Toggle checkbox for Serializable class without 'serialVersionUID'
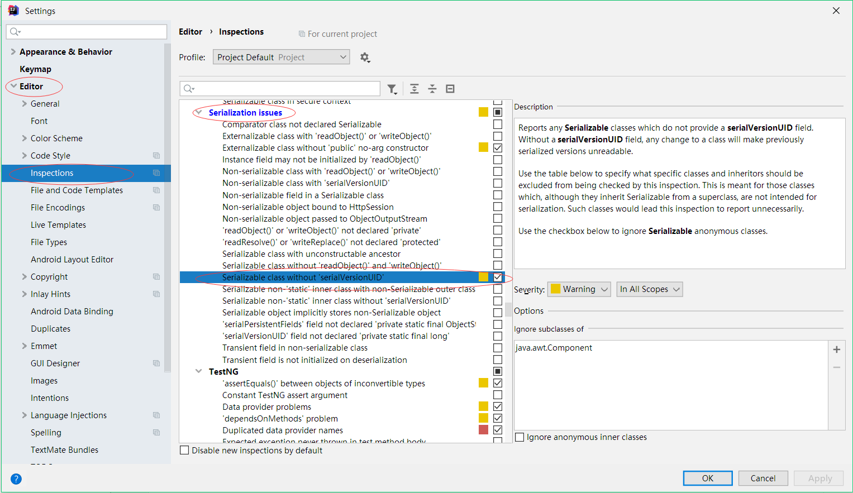The width and height of the screenshot is (853, 493). 498,277
